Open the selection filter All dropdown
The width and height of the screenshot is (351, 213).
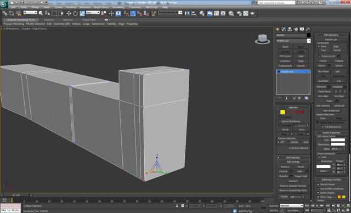pos(30,13)
